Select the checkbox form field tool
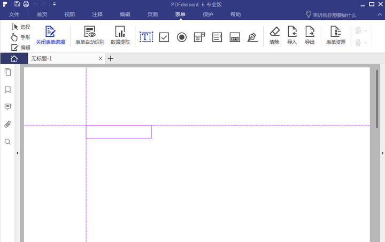Image resolution: width=385 pixels, height=242 pixels. click(x=164, y=37)
